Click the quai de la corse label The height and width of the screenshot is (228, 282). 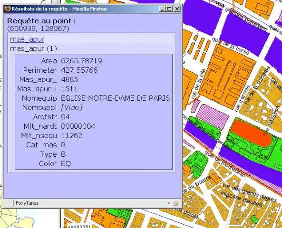pos(230,46)
